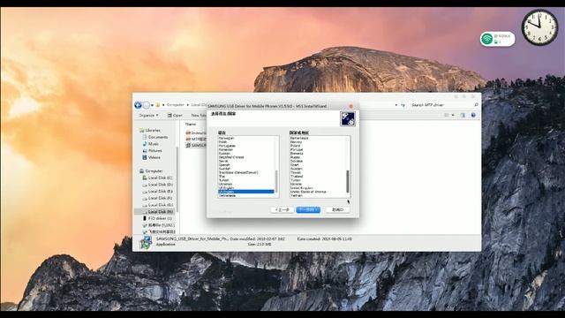The image size is (565, 318).
Task: Select Portuguese in the language list
Action: point(227,146)
